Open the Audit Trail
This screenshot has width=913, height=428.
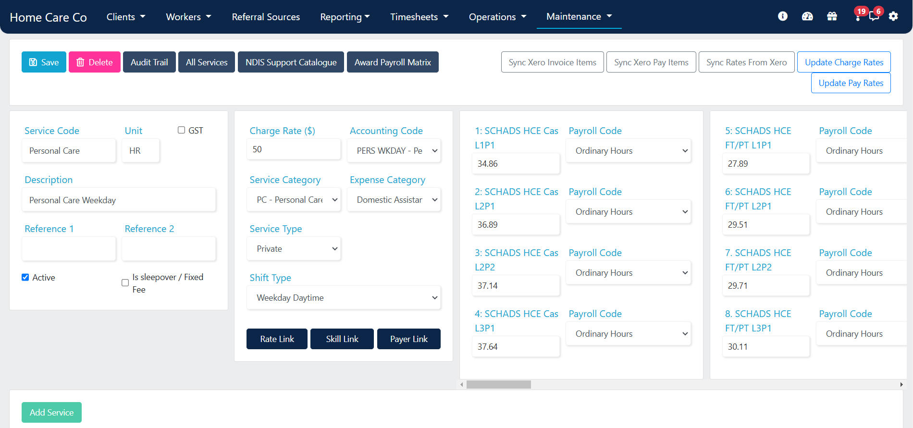149,62
